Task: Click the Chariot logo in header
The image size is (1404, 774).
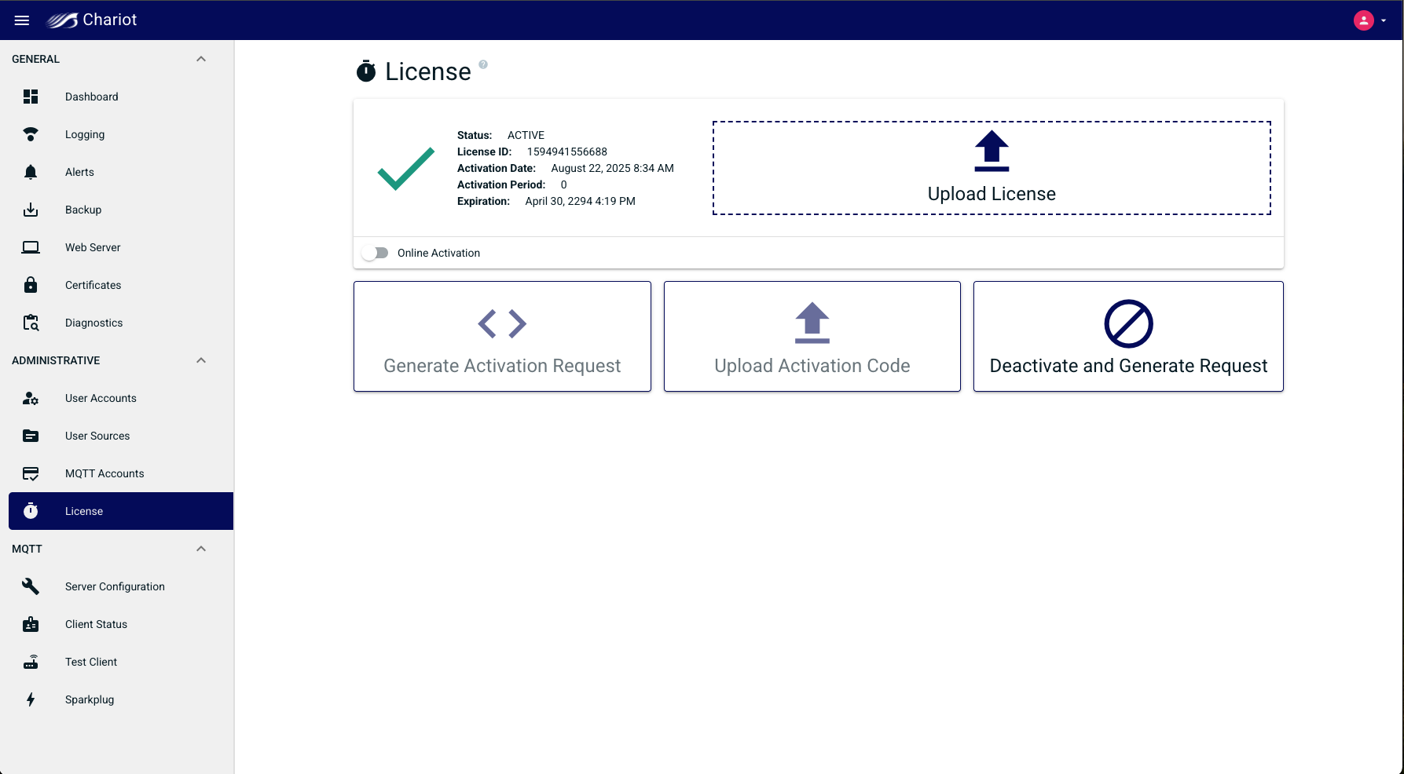Action: [x=92, y=20]
